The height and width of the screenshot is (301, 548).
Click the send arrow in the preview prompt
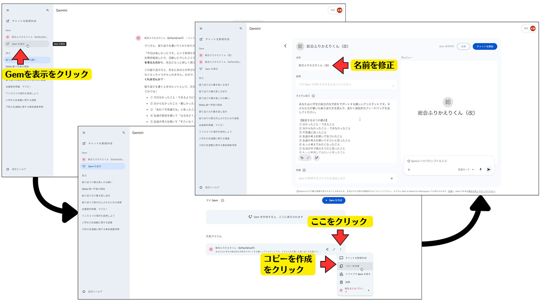(489, 169)
